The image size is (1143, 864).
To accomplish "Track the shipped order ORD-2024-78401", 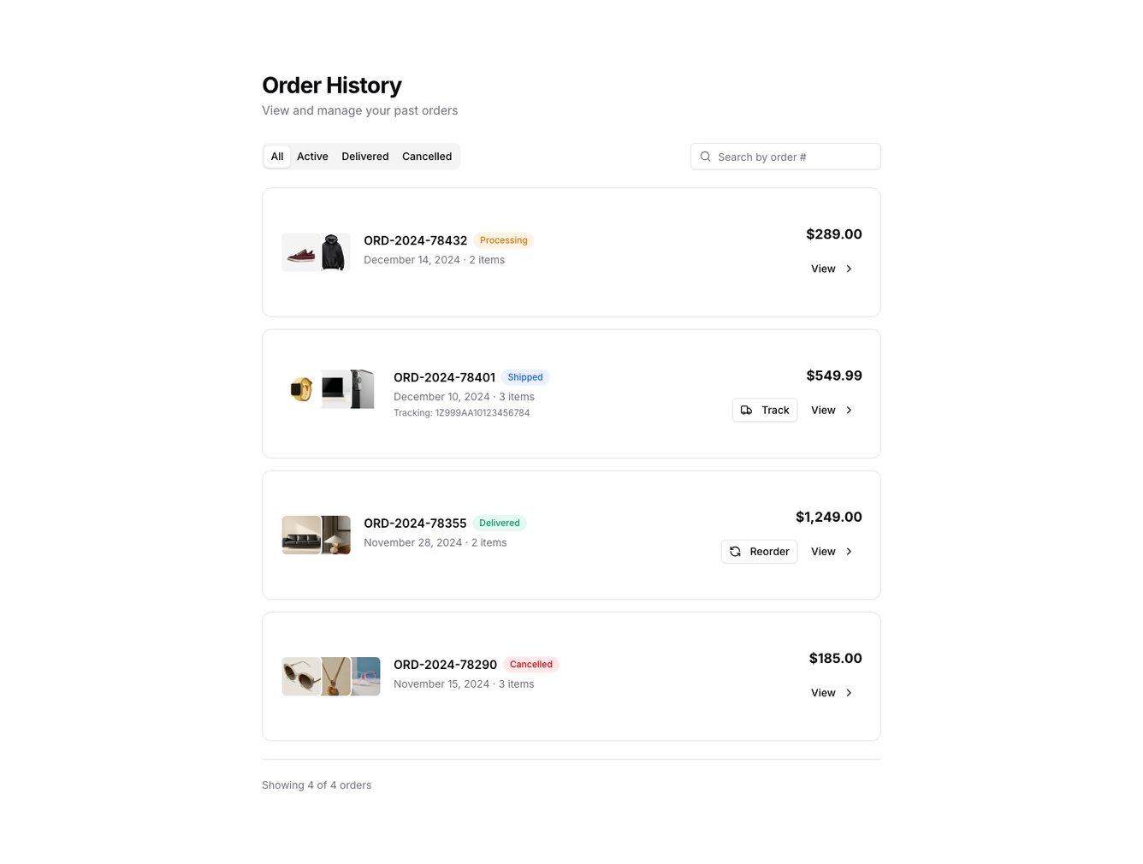I will coord(765,411).
